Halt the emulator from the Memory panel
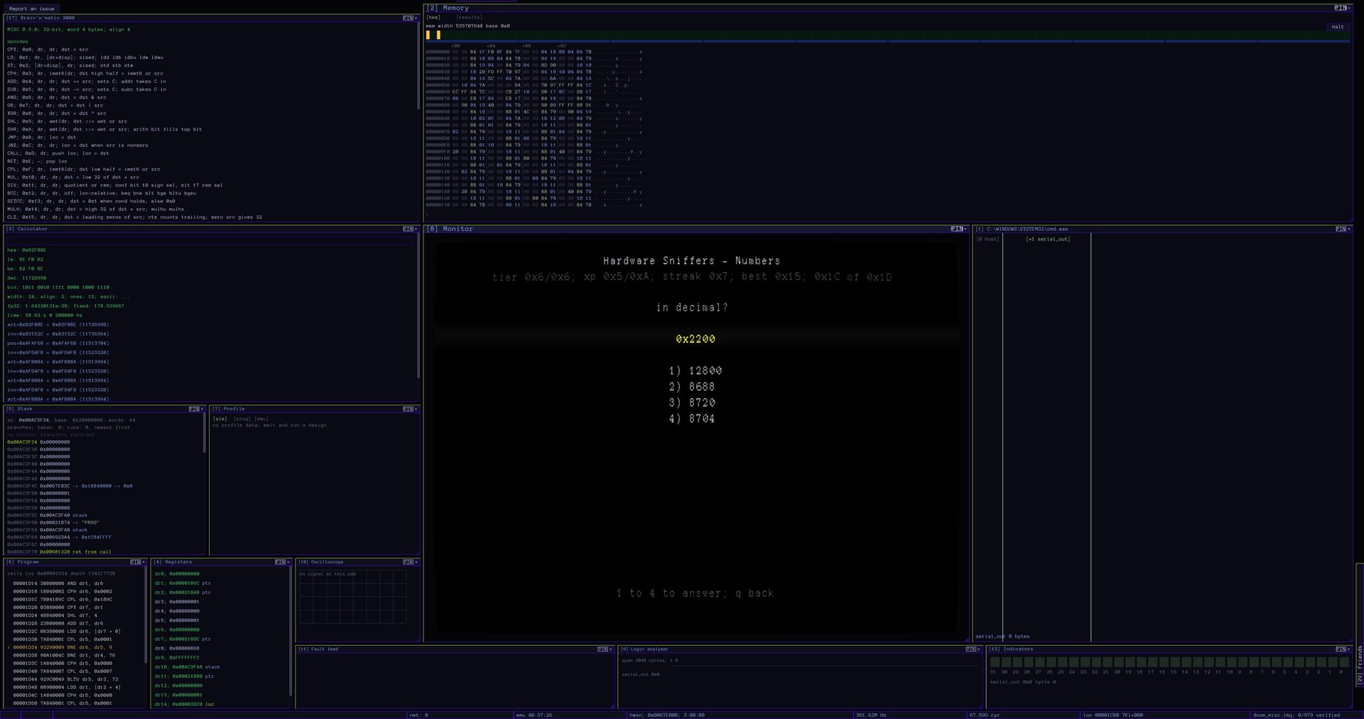This screenshot has height=719, width=1364. click(1338, 26)
